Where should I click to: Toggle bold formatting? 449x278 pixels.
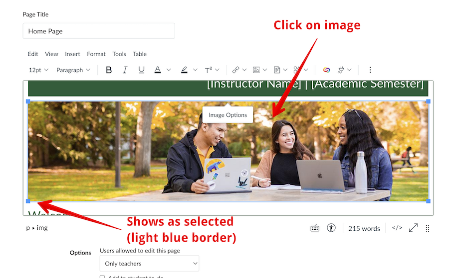click(109, 70)
